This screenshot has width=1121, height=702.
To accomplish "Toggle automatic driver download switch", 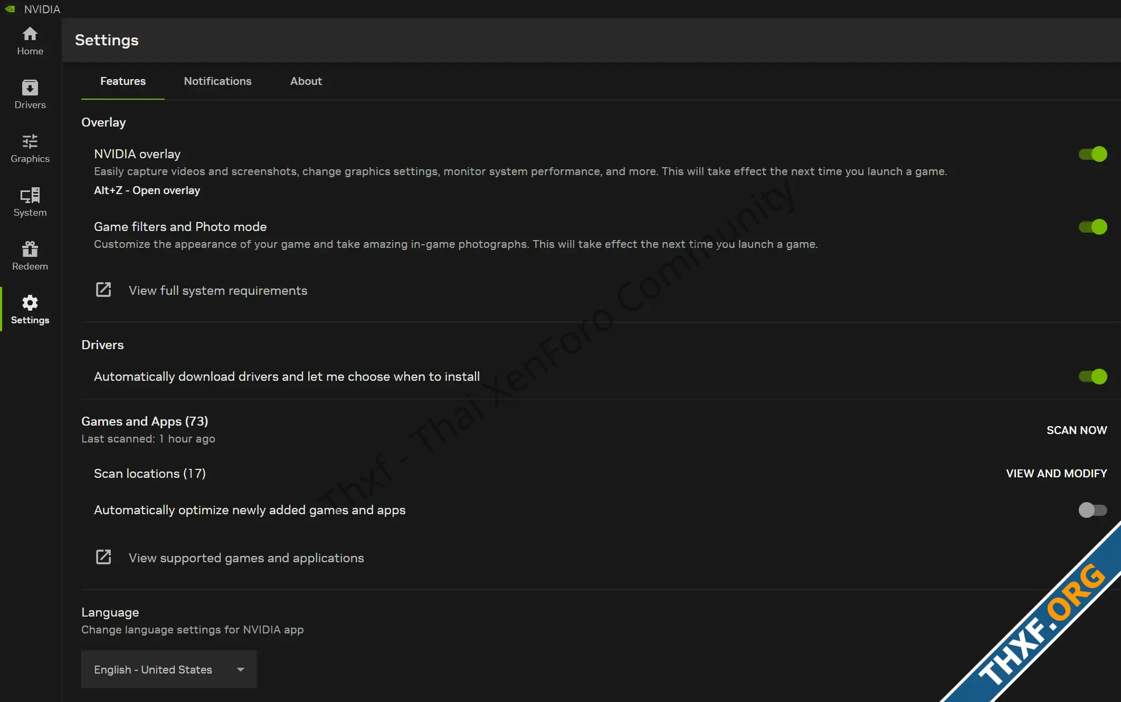I will click(x=1092, y=377).
